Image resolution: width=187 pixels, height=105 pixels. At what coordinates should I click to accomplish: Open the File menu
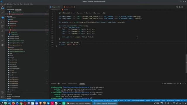[x=1, y=4]
